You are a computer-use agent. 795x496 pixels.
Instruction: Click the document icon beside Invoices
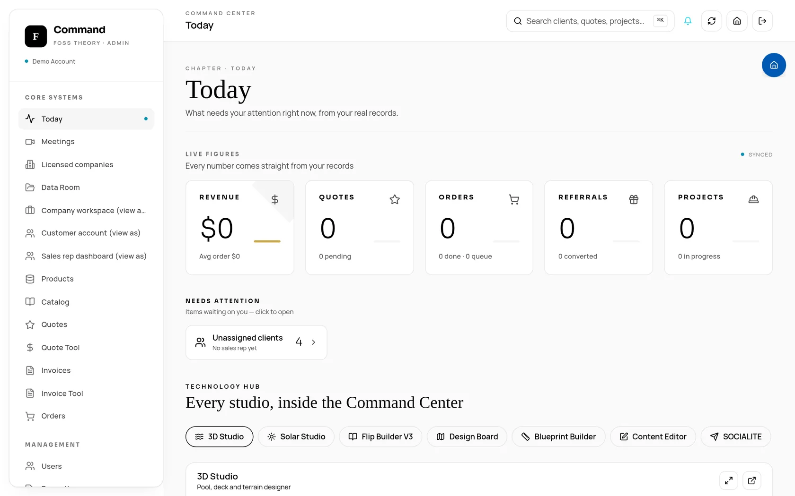(30, 370)
